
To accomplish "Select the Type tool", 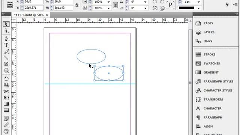I will coord(6,45).
